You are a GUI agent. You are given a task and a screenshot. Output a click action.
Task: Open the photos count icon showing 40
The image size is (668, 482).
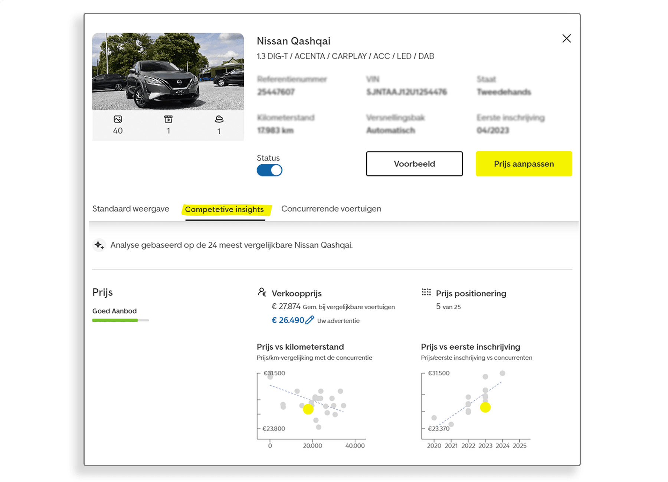tap(118, 119)
